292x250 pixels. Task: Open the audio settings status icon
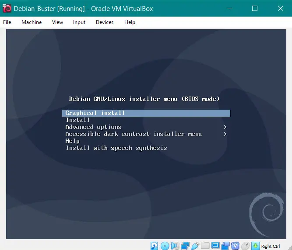click(175, 246)
